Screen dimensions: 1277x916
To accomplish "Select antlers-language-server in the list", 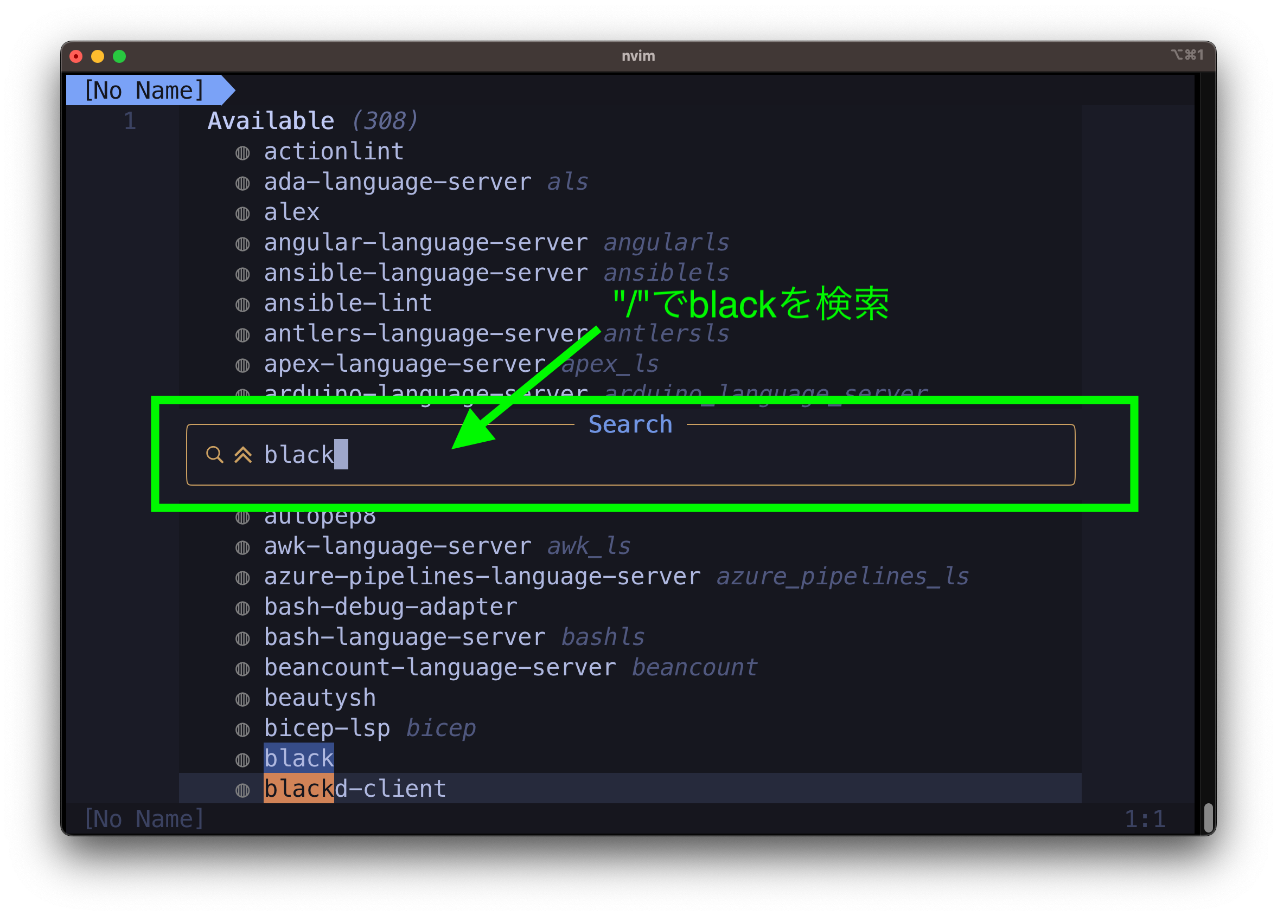I will 426,334.
